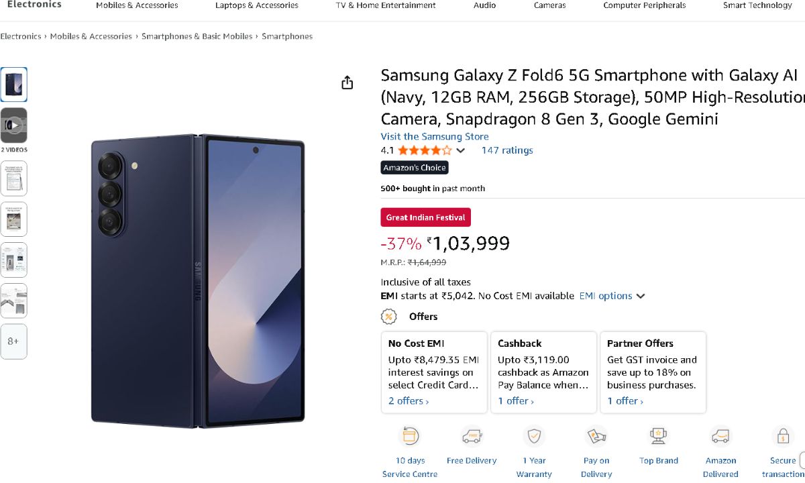This screenshot has width=805, height=483.
Task: Play the product video thumbnail
Action: pos(13,125)
